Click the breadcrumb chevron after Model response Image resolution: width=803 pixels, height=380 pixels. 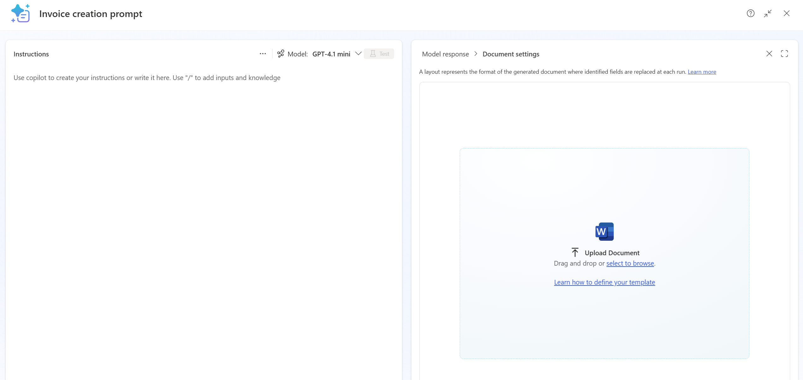(476, 54)
